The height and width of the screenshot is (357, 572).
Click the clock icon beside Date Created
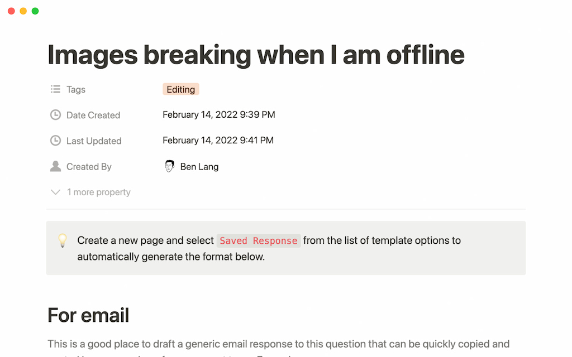[x=55, y=115]
